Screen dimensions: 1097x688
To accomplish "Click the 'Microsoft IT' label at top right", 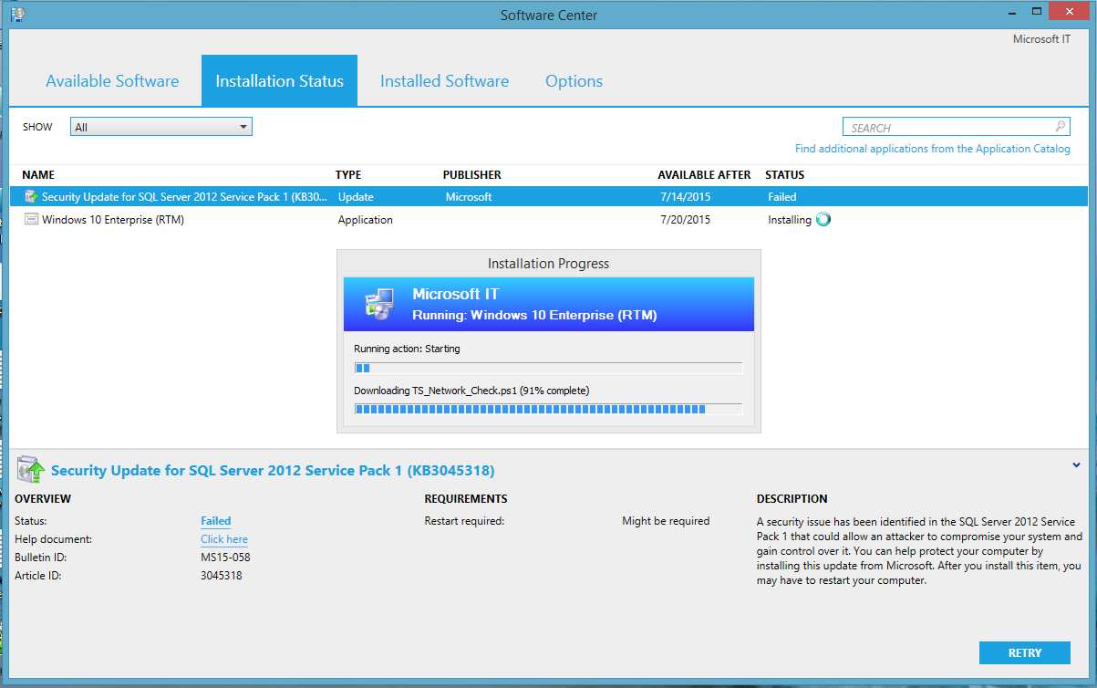I will (x=1041, y=39).
